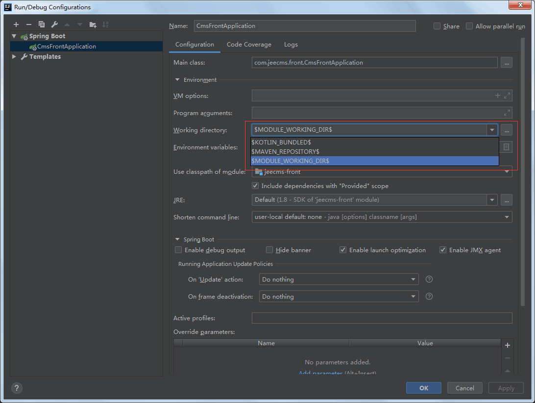Image resolution: width=535 pixels, height=403 pixels.
Task: Click the OK button
Action: [423, 388]
